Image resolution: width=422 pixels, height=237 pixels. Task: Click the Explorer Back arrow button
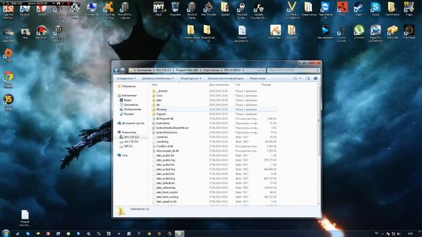pos(117,70)
